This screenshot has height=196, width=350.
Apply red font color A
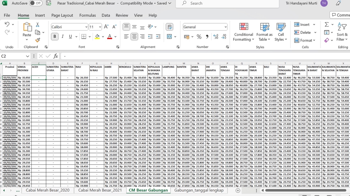coord(110,36)
